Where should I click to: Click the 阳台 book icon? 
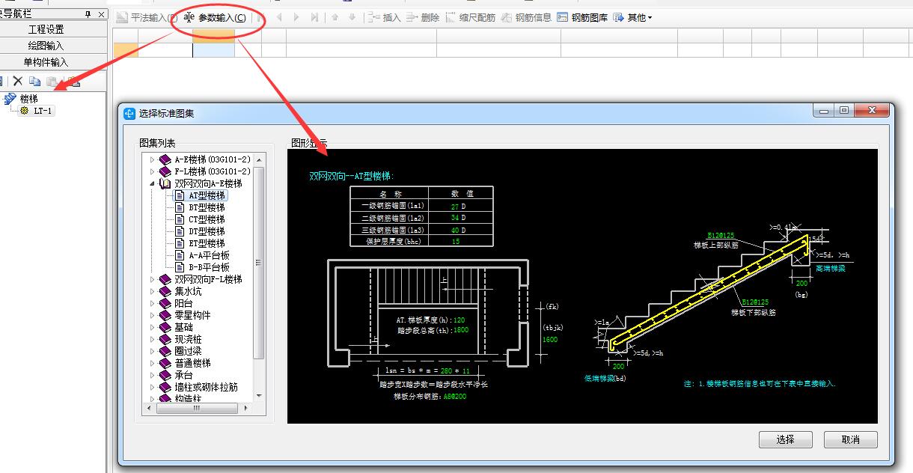(x=165, y=303)
